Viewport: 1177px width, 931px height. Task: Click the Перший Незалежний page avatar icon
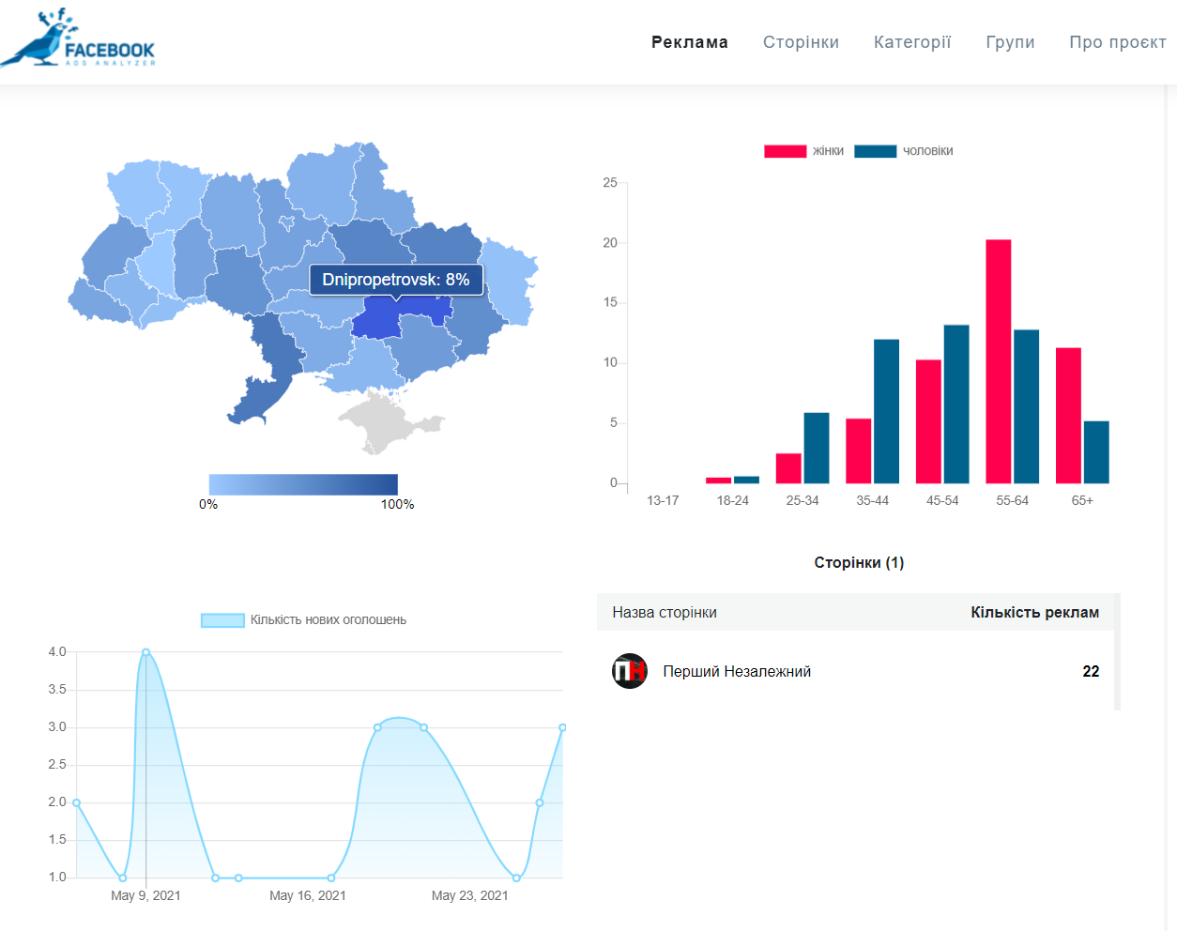pyautogui.click(x=630, y=671)
